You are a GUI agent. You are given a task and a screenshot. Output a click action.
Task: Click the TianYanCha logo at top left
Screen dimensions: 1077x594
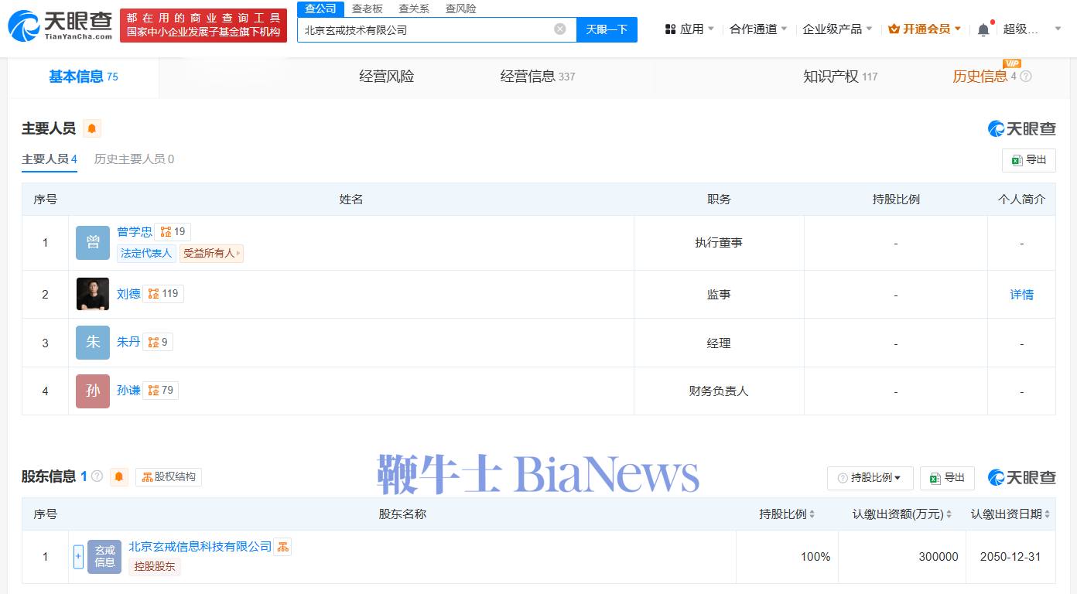click(x=60, y=26)
